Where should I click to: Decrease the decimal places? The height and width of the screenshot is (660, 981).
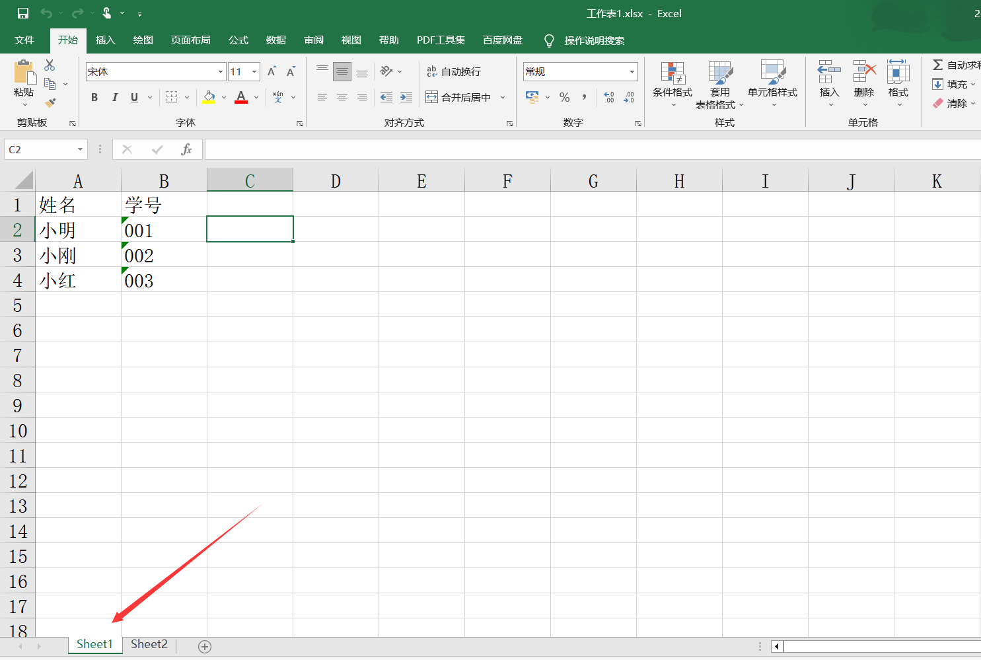[629, 97]
